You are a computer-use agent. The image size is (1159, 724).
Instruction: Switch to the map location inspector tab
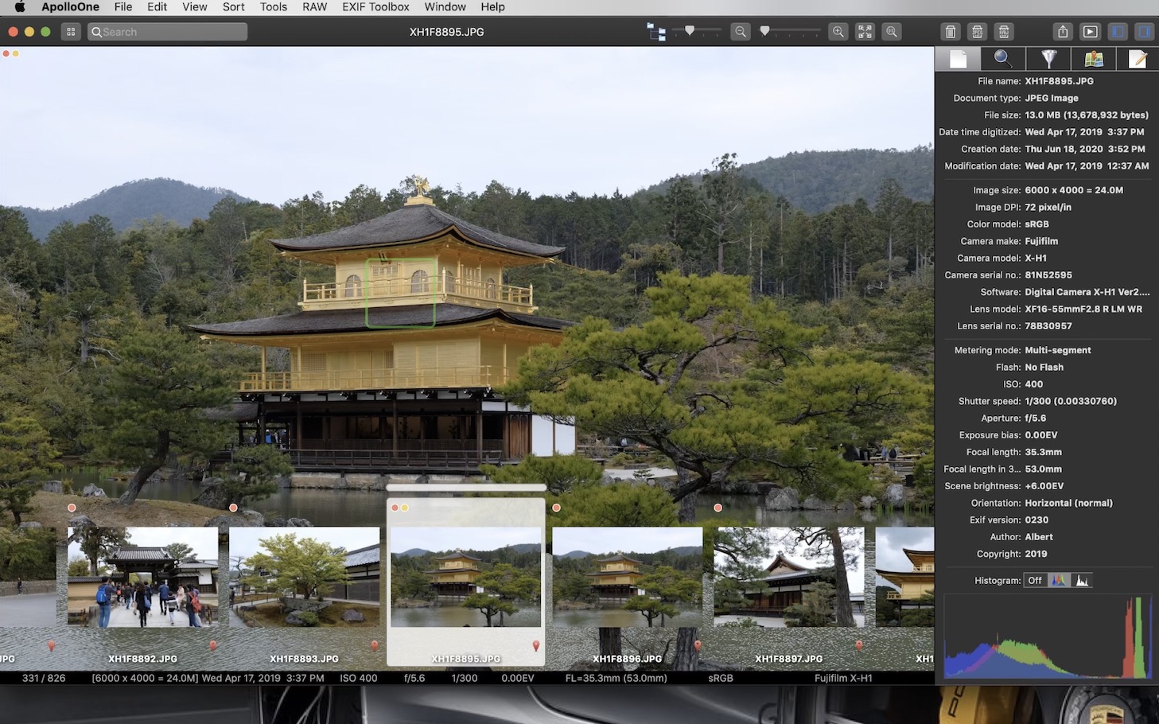1094,59
